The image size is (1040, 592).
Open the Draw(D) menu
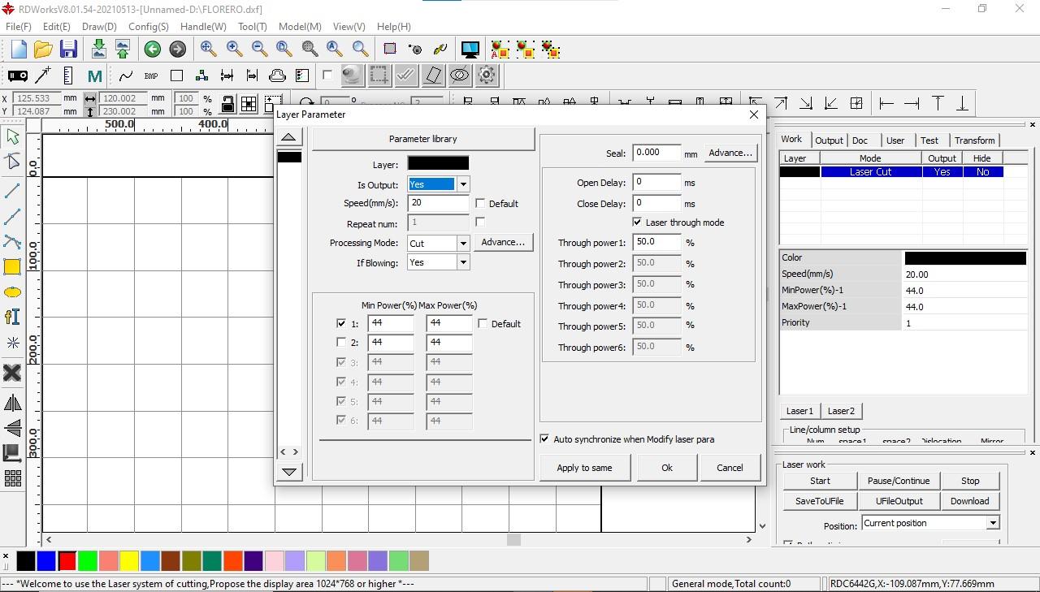point(99,27)
